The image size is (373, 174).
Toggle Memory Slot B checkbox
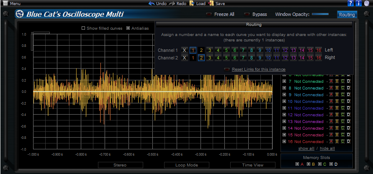[309, 164]
